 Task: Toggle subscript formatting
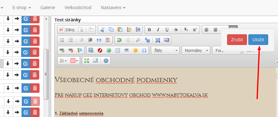coord(186,30)
